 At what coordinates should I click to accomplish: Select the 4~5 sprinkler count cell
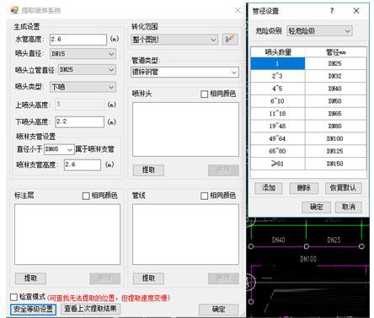[278, 89]
